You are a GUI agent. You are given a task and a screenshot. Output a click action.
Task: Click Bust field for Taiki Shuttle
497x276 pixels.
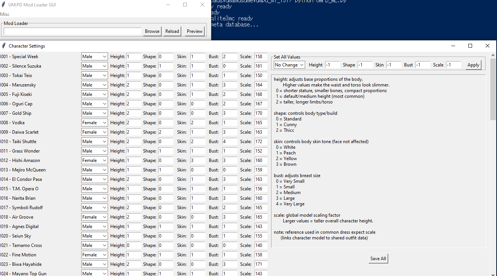(230, 142)
